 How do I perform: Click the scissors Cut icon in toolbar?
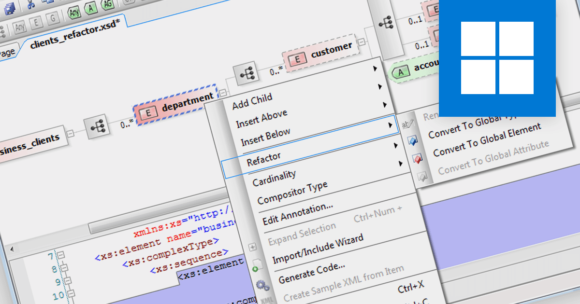[x=32, y=5]
